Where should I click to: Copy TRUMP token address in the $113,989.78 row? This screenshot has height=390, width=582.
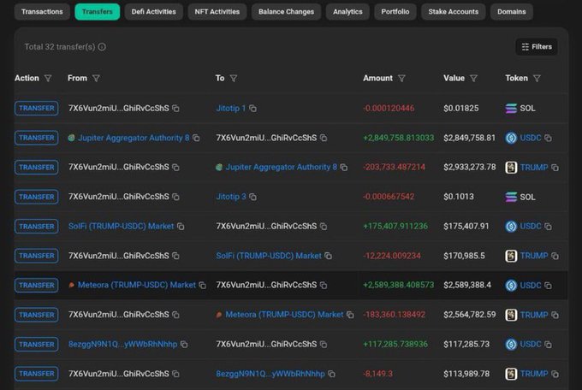(x=555, y=374)
